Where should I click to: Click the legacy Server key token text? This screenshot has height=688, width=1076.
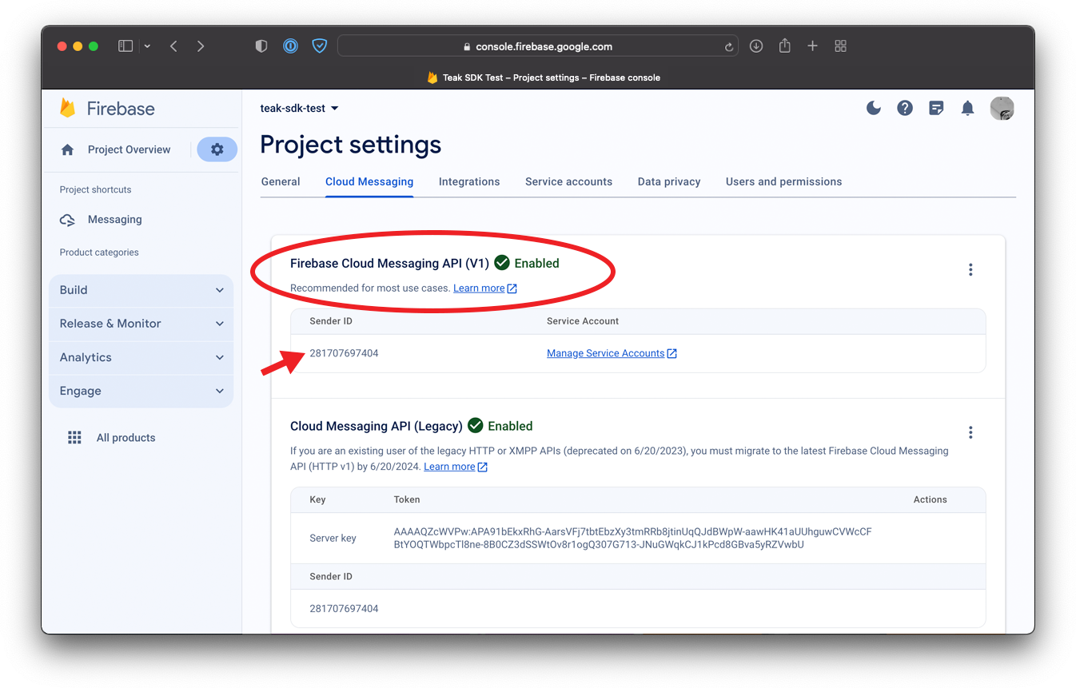coord(632,538)
